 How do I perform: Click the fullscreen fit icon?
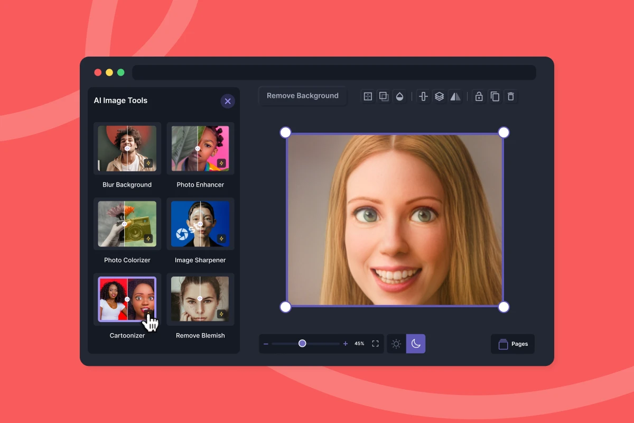(375, 344)
